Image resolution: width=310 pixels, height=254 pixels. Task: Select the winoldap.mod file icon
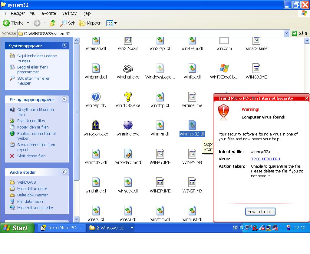coord(128,154)
